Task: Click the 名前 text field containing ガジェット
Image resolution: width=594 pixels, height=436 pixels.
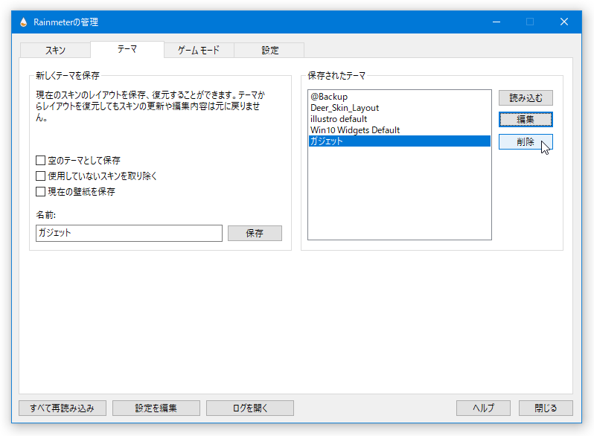Action: pos(130,233)
